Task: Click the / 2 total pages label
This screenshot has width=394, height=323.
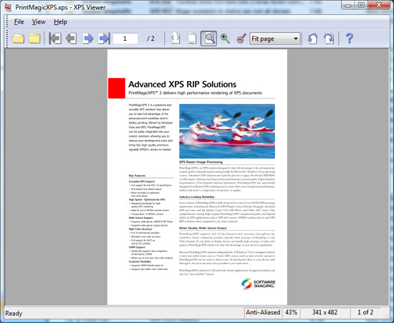Action: click(150, 39)
